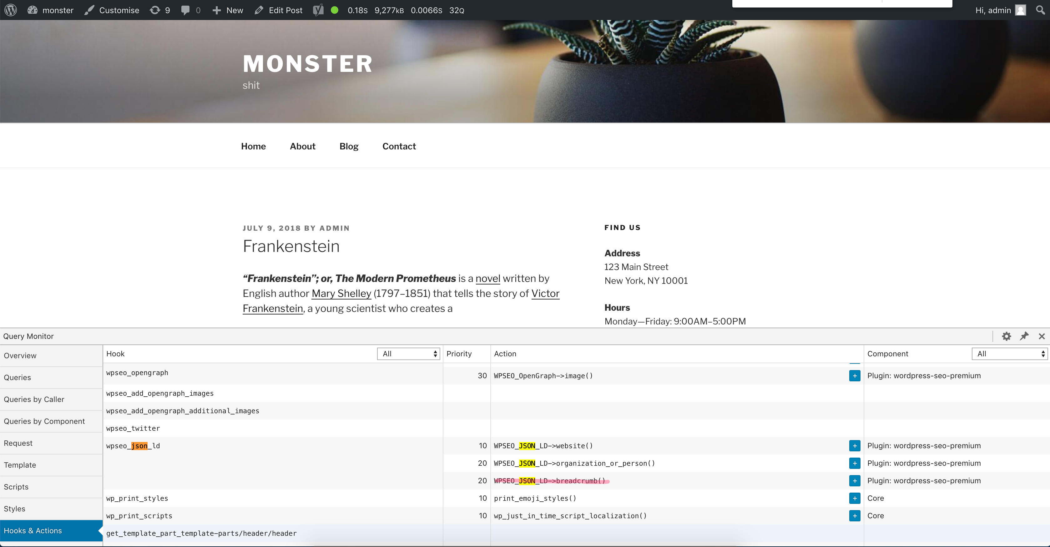Follow the novel hyperlink
The height and width of the screenshot is (547, 1050).
[x=488, y=279]
